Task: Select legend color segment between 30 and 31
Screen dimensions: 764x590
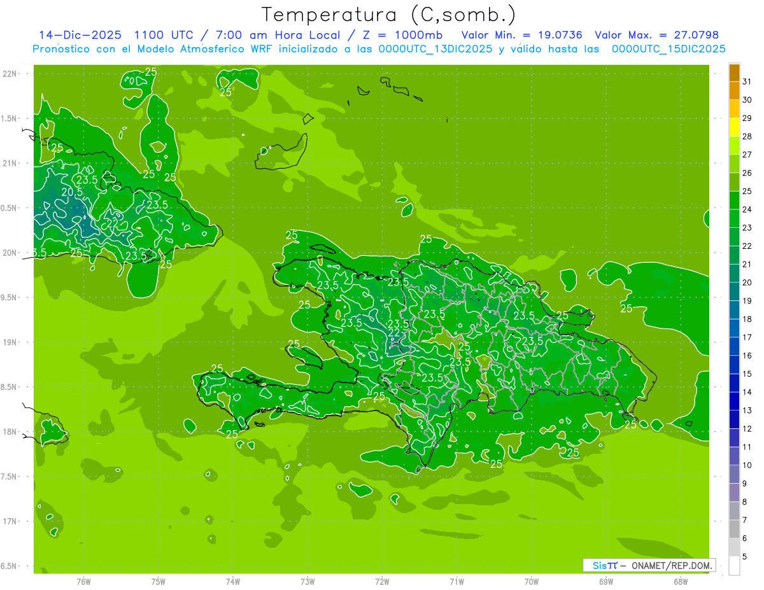Action: 734,90
